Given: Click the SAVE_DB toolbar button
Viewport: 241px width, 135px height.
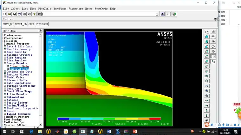Looking at the screenshot, I should coord(8,24).
